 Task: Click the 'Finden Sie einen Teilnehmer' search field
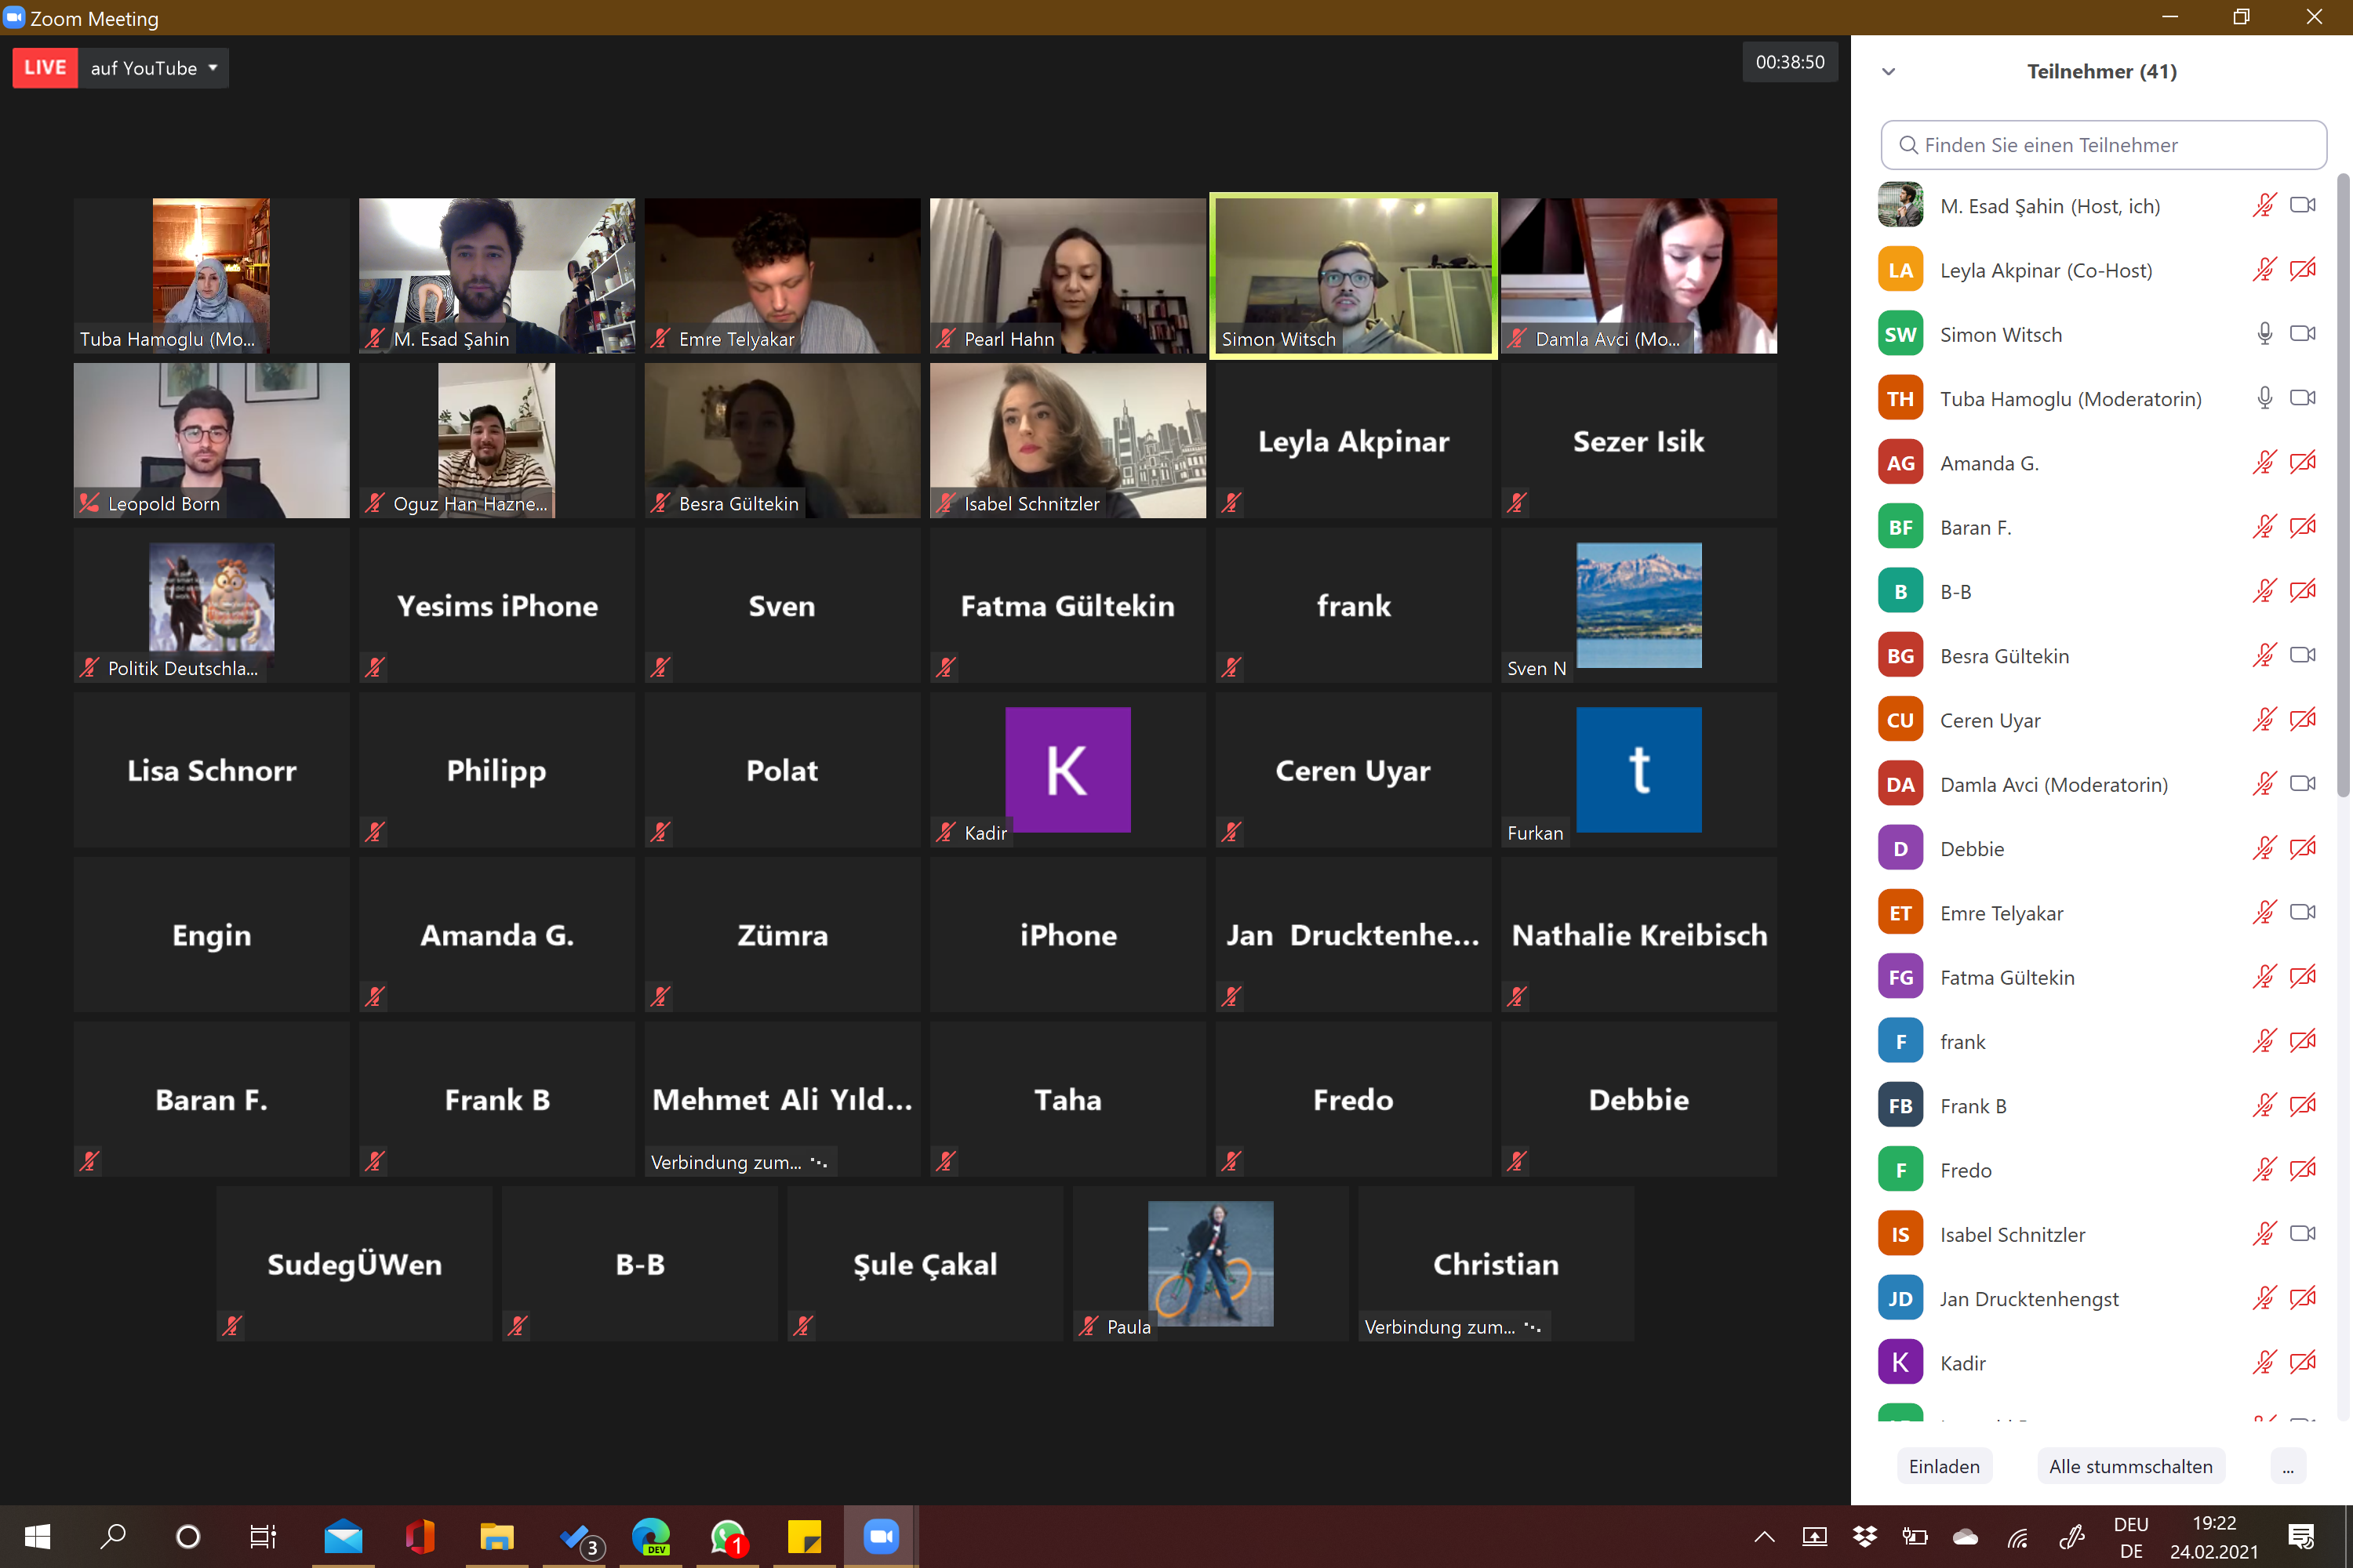(x=2103, y=145)
